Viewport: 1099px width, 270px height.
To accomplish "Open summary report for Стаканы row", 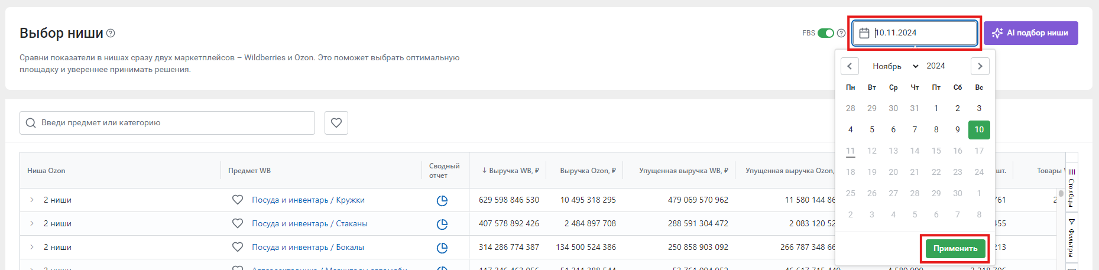I will pyautogui.click(x=442, y=224).
